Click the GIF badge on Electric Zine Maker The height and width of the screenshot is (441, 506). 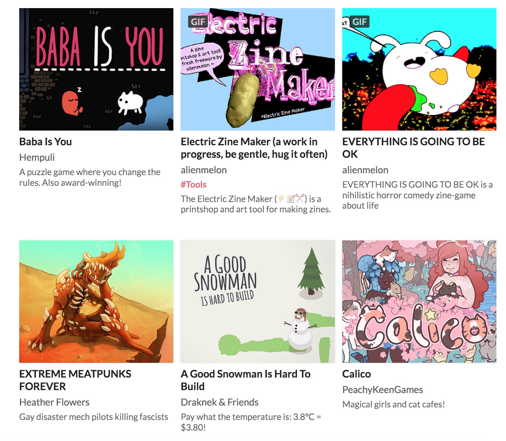point(198,22)
